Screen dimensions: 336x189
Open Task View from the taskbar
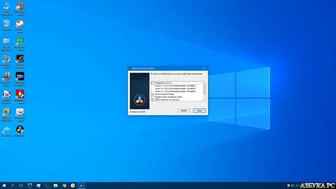point(21,185)
